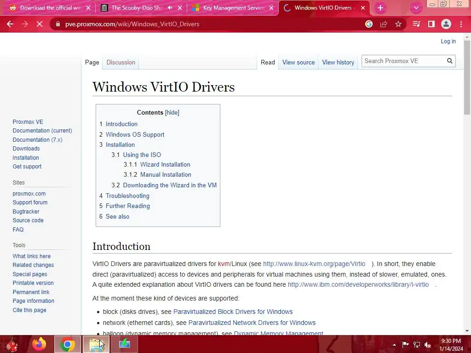Toggle Chrome side panel
Screen dimensions: 471x353
[x=431, y=24]
